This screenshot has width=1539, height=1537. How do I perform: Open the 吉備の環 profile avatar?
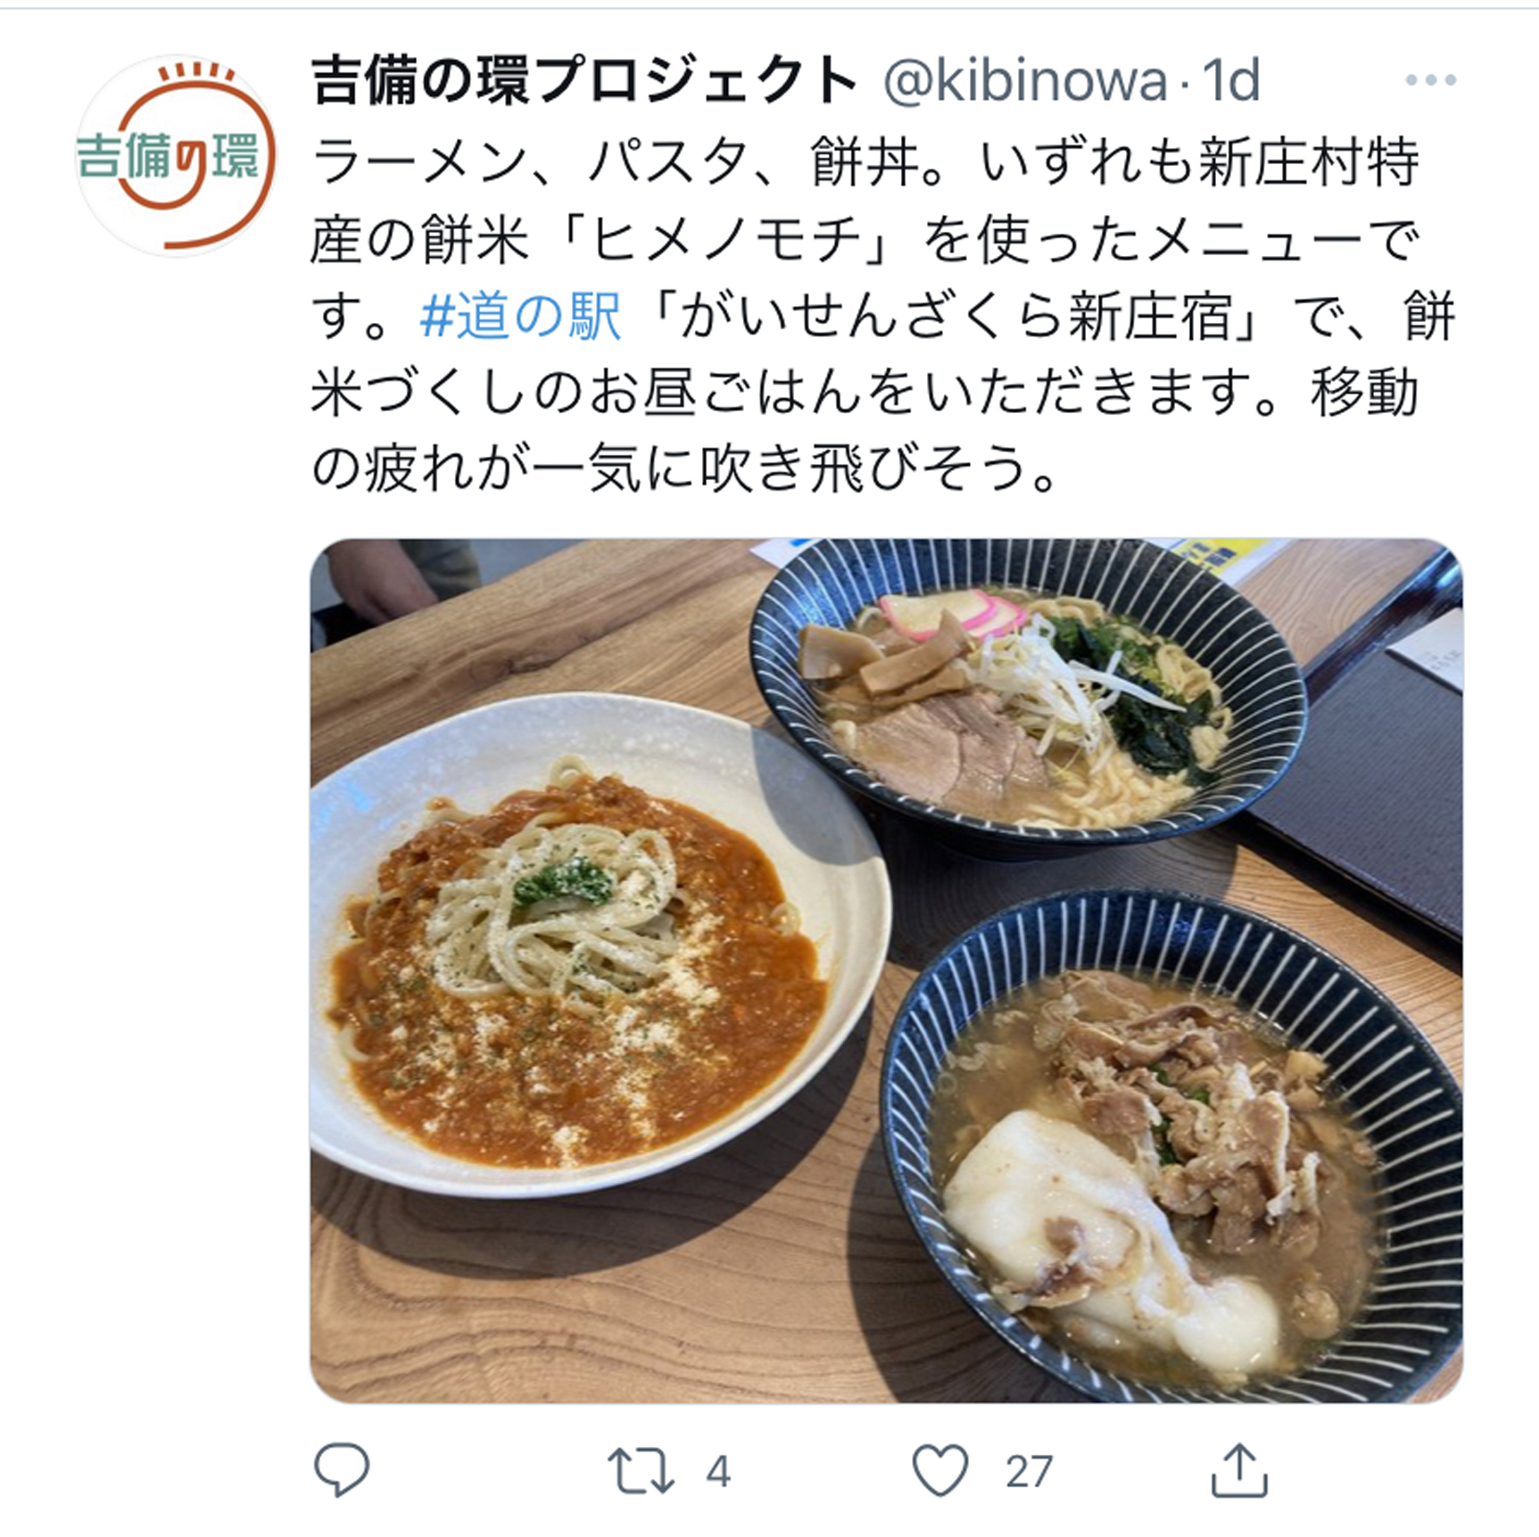(177, 156)
